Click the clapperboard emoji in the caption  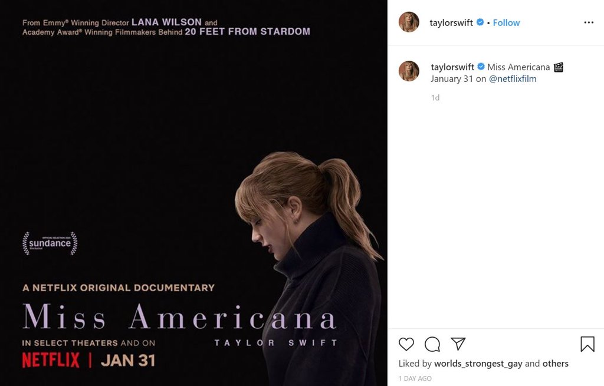click(x=558, y=67)
